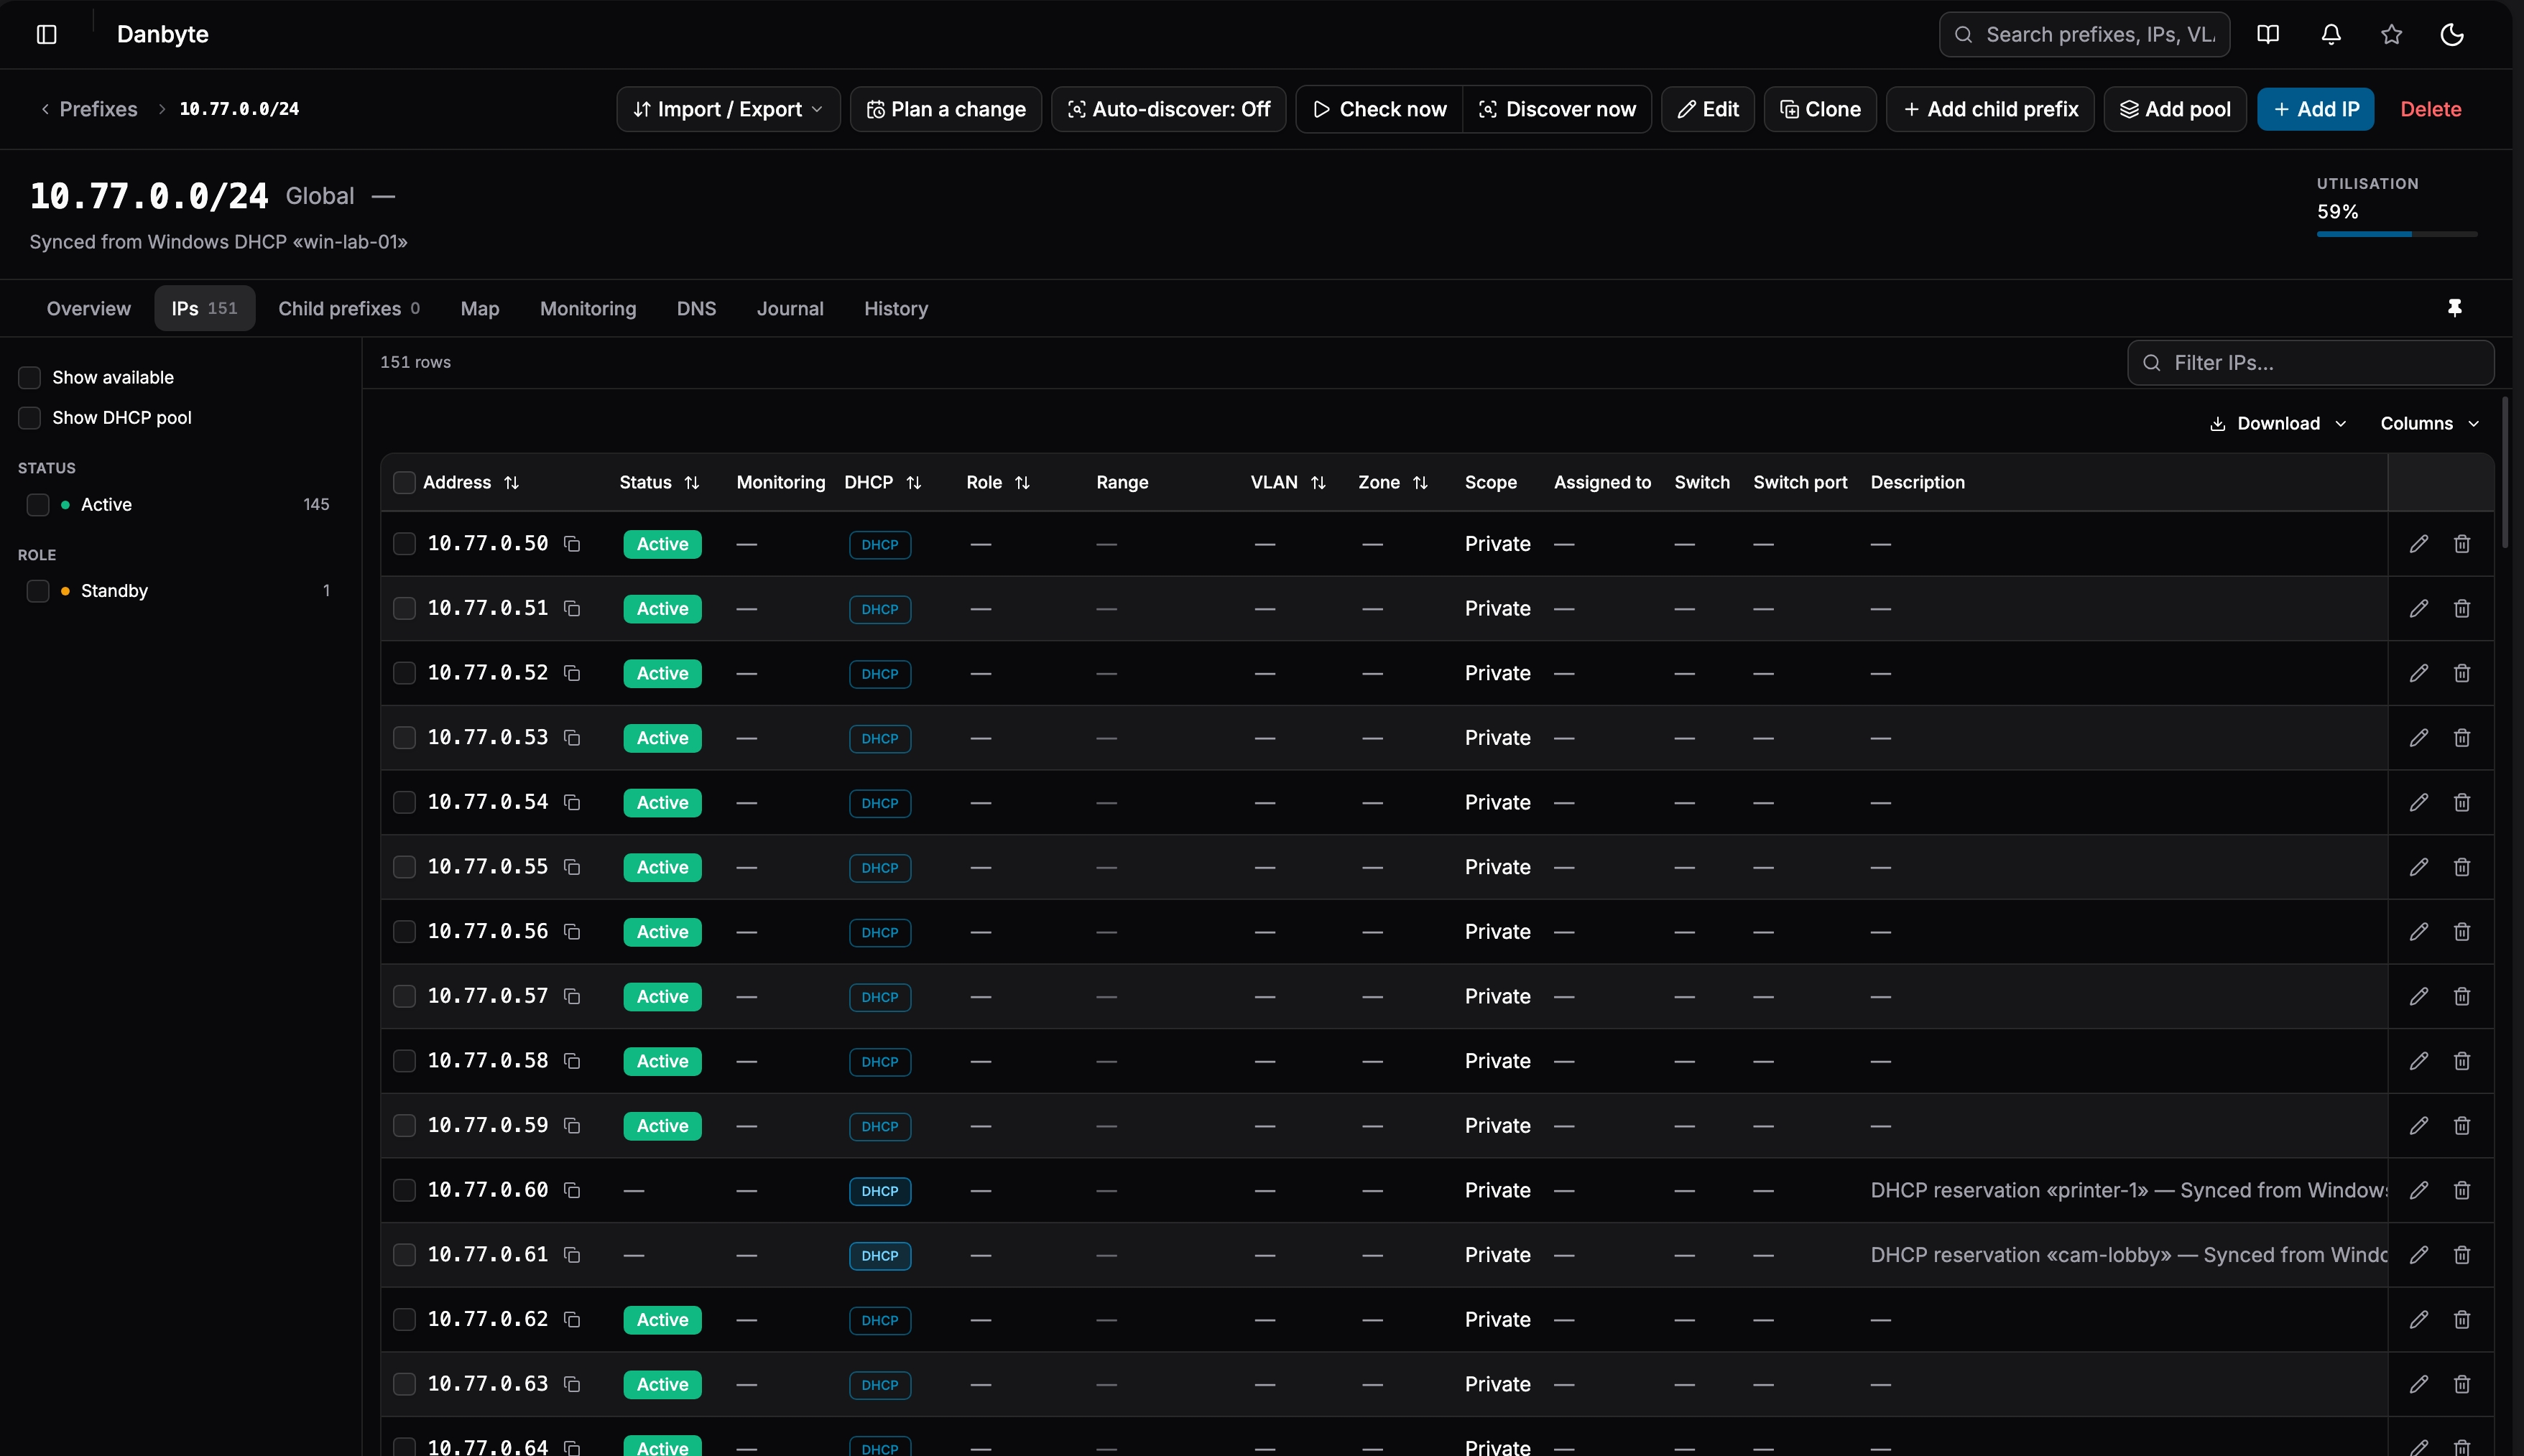Image resolution: width=2524 pixels, height=1456 pixels.
Task: Check the Standby role filter
Action: click(x=38, y=591)
